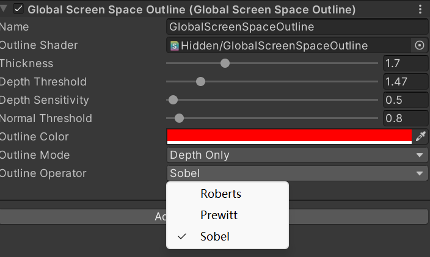The width and height of the screenshot is (430, 257).
Task: Click the shader icon in Outline Shader field
Action: coord(175,45)
